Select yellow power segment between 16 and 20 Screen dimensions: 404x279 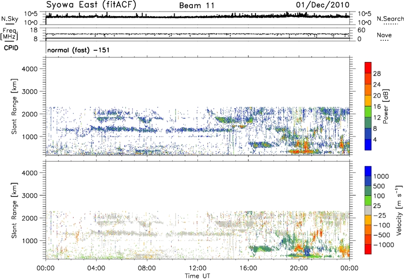368,101
